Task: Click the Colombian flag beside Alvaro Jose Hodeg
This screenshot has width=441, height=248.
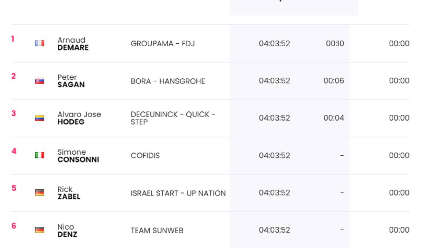Action: pyautogui.click(x=40, y=118)
